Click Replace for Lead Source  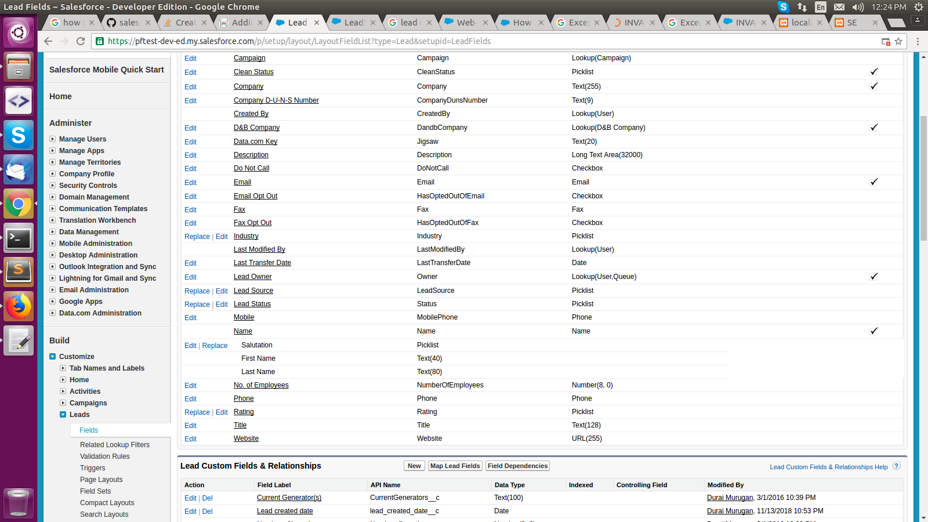tap(197, 291)
